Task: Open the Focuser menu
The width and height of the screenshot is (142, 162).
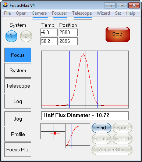Action: tap(59, 13)
